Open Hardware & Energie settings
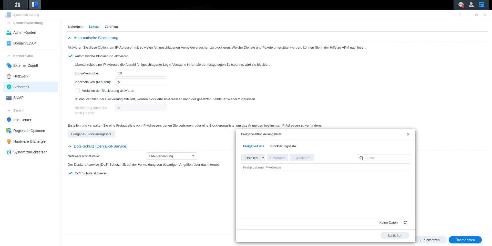The height and width of the screenshot is (246, 492). (x=29, y=141)
